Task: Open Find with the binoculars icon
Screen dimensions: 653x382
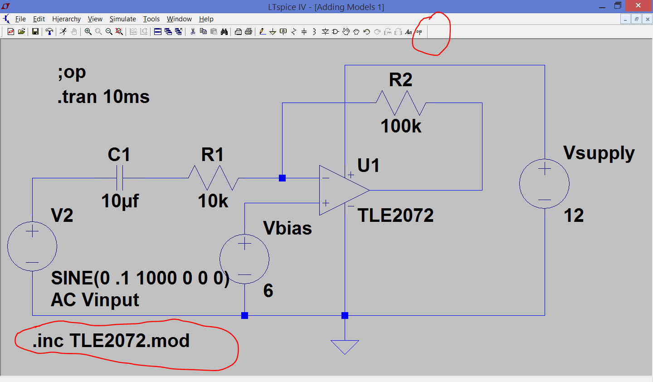Action: [224, 32]
